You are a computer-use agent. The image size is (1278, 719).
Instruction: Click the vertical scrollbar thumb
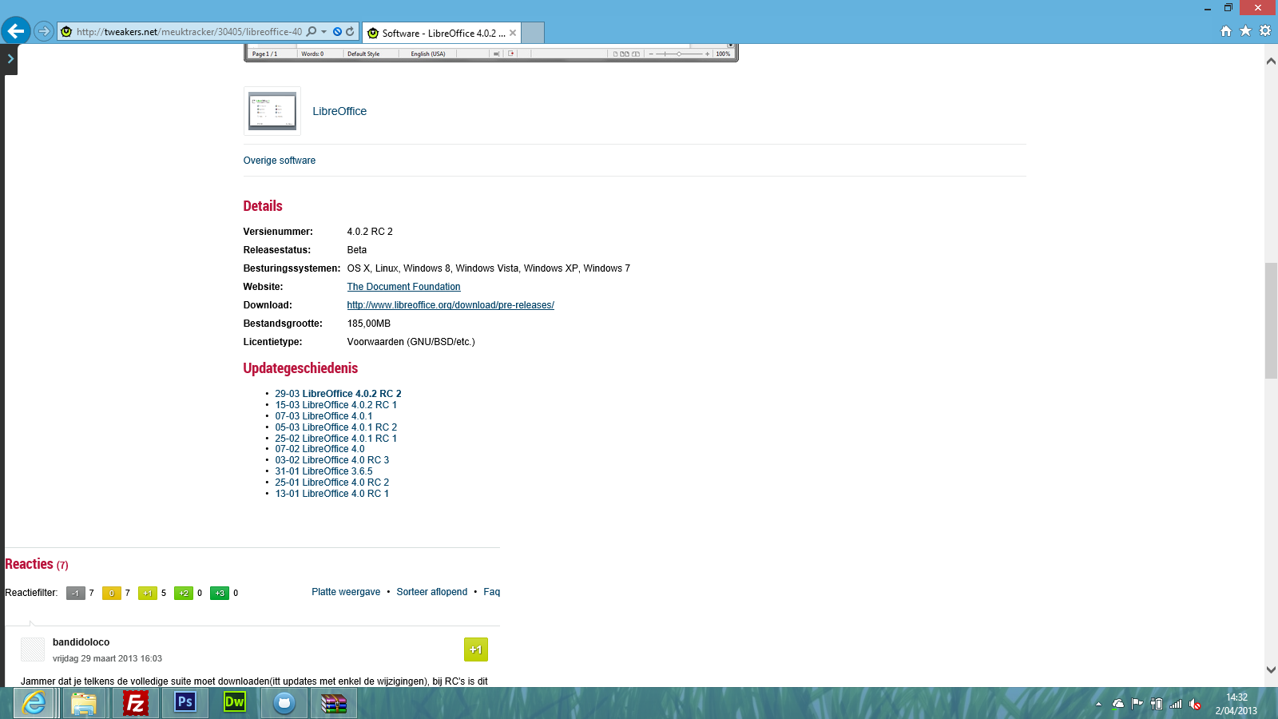tap(1271, 320)
